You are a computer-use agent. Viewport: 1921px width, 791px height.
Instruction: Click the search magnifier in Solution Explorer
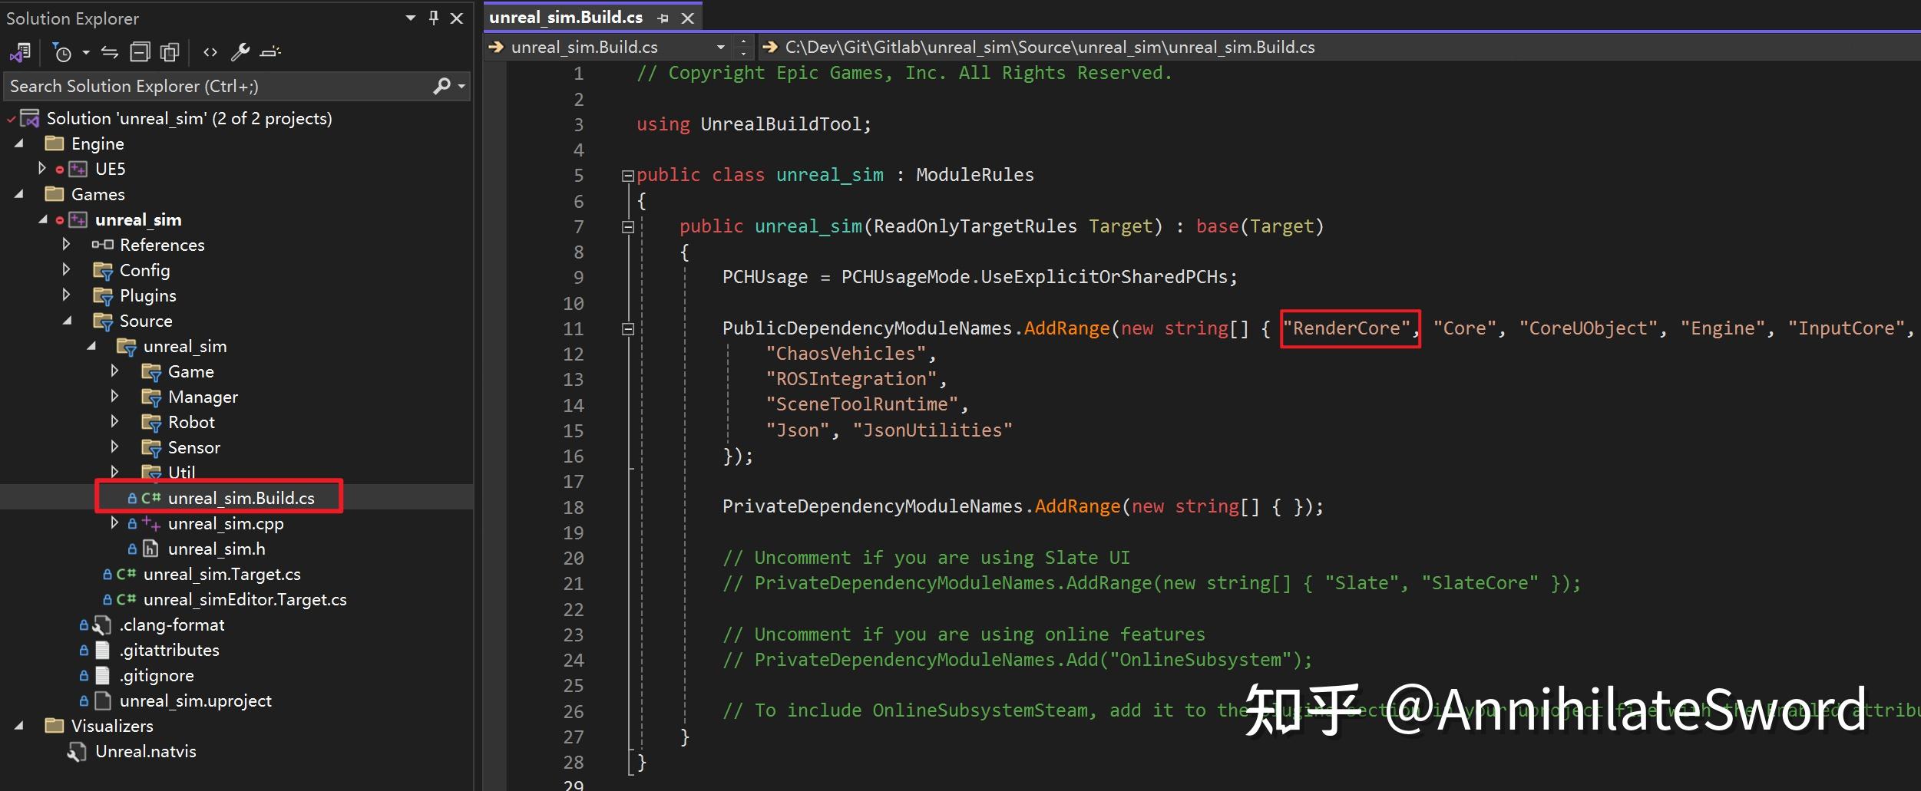pos(441,86)
